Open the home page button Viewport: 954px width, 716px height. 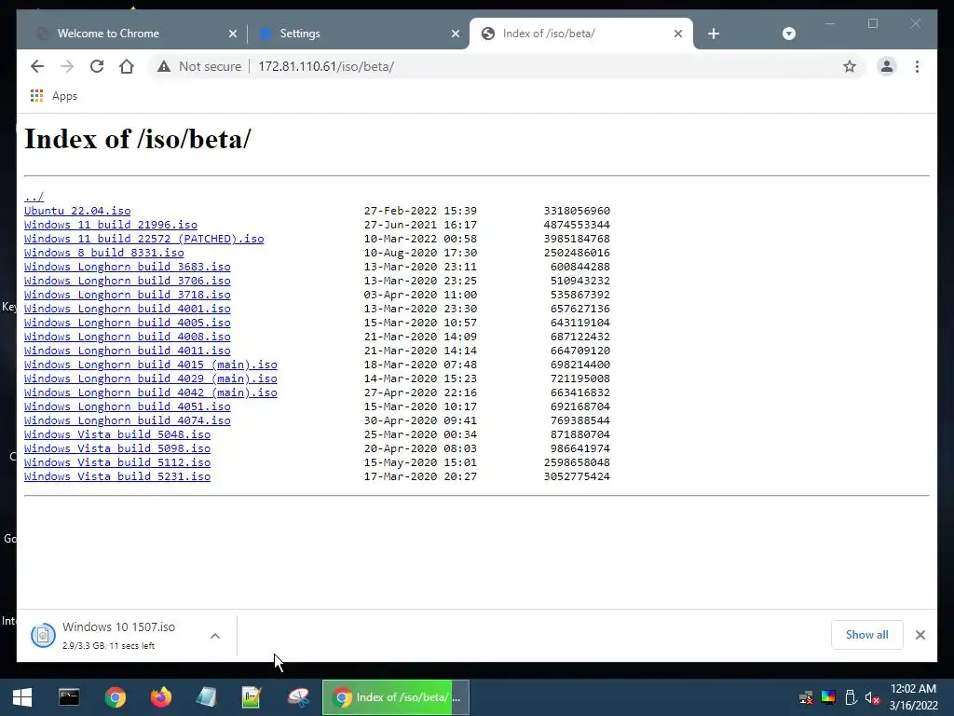coord(127,66)
